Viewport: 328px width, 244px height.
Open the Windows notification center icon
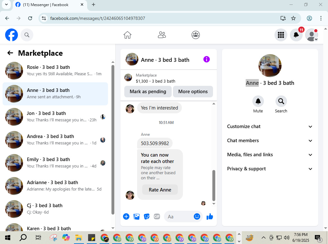[318, 238]
